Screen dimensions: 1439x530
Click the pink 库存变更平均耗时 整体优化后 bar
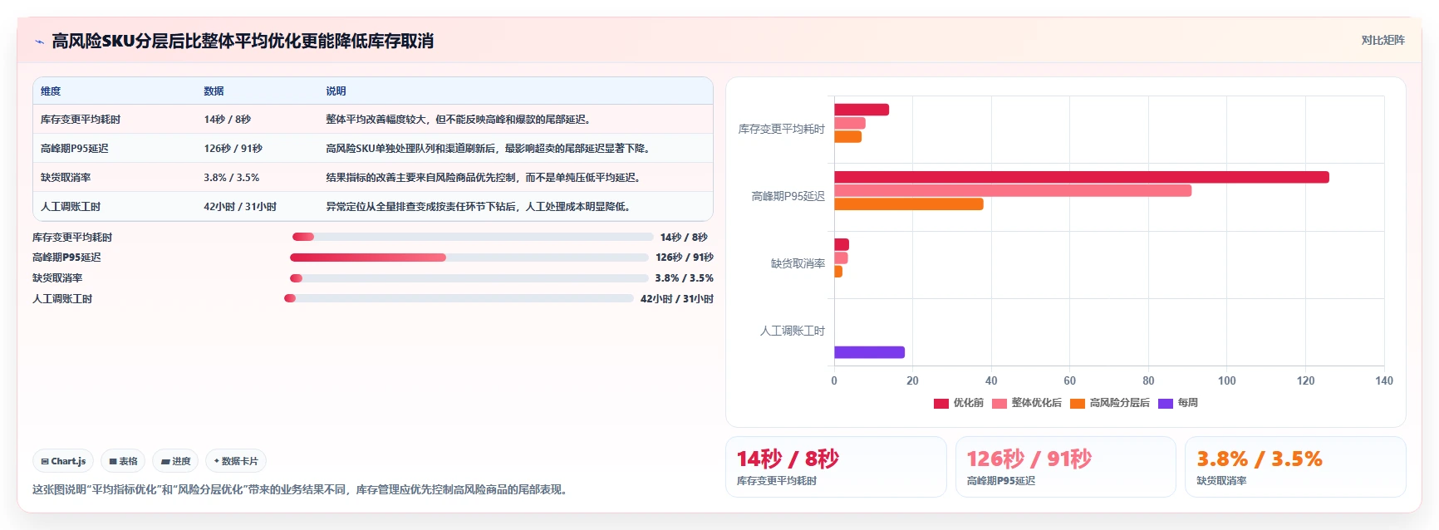pyautogui.click(x=850, y=123)
